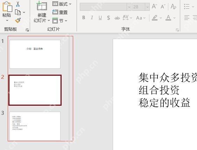
Task: Click the text 组合投资 on the slide
Action: click(159, 90)
